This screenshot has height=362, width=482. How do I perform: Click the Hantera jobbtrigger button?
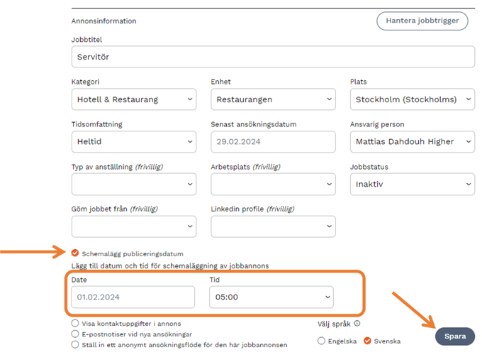[422, 21]
